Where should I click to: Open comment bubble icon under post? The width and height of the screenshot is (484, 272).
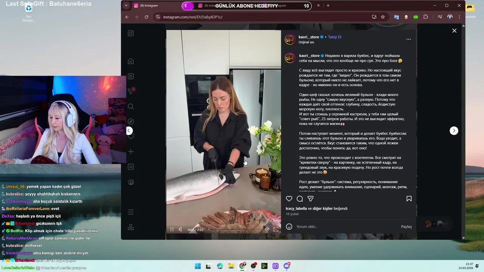pos(300,199)
